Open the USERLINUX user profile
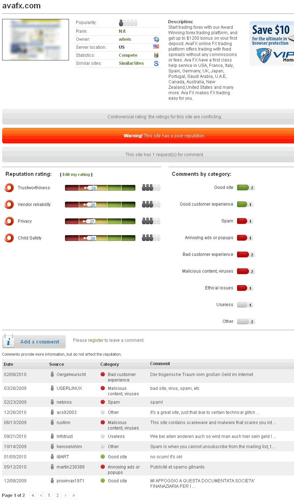294x502 pixels. 69,388
